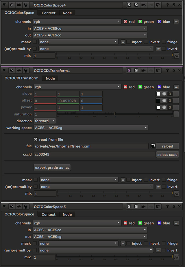Click the mix animation curve icon in OCIOColorSpace4
Viewport: 185px width, 267px height.
pos(176,55)
